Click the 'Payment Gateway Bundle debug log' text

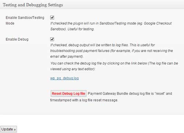(130, 93)
